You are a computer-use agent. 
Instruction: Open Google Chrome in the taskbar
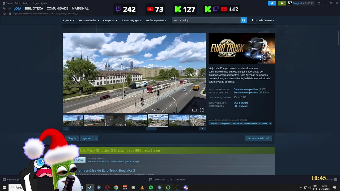point(116,188)
